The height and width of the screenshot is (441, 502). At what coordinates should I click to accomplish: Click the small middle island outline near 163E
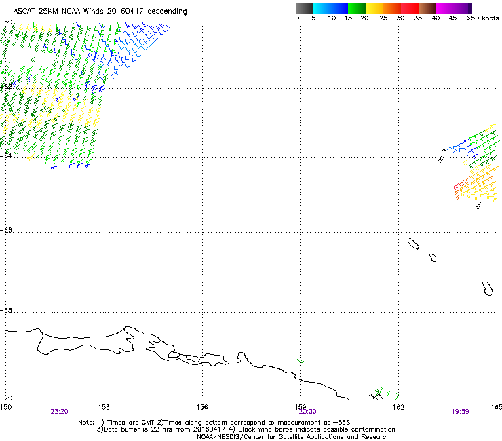[x=433, y=258]
